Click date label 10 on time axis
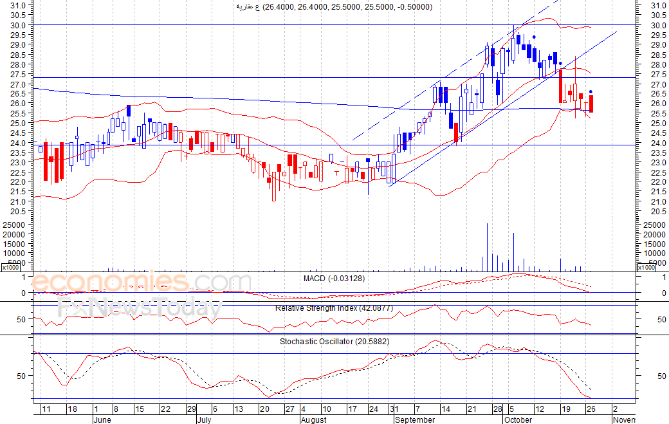Screen dimensions: 669x424 point(326,409)
